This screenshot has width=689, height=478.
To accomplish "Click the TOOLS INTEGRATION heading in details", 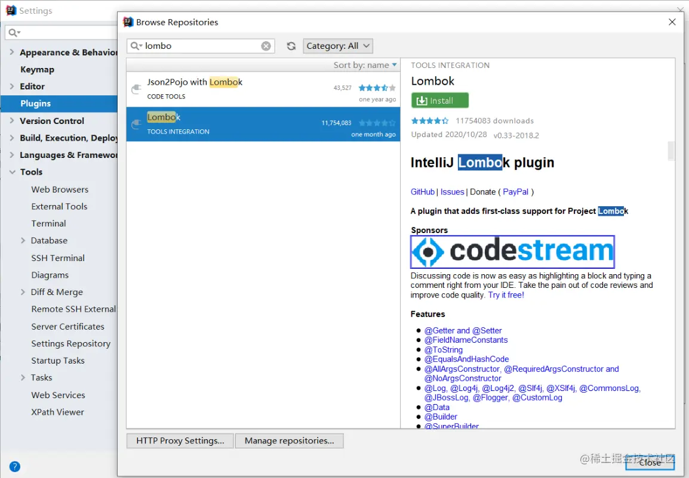I will [450, 66].
